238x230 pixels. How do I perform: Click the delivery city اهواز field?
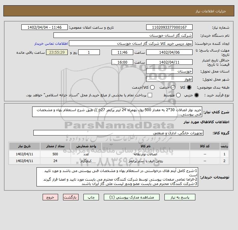[x=169, y=79]
